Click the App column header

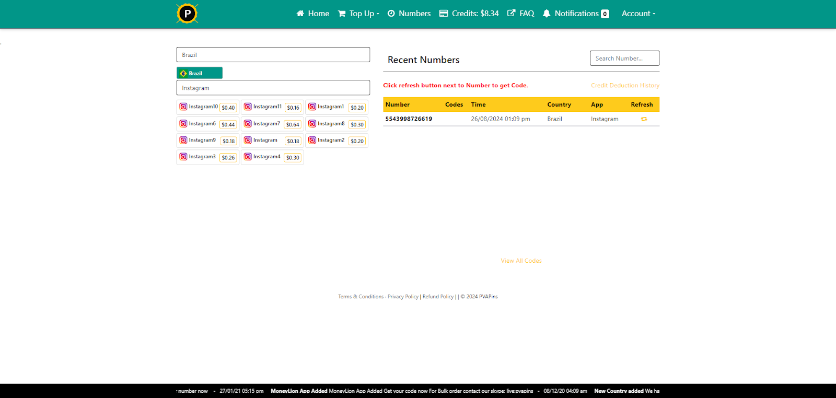(x=597, y=104)
